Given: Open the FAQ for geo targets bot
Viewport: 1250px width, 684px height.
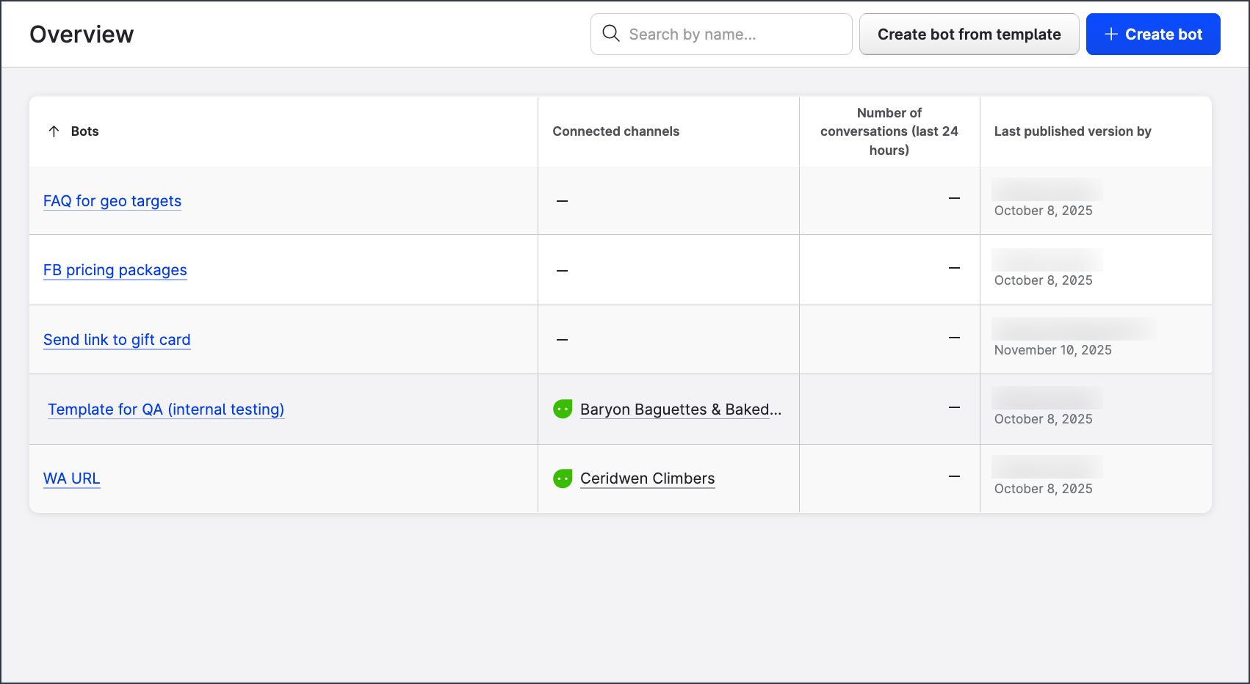Looking at the screenshot, I should 112,201.
